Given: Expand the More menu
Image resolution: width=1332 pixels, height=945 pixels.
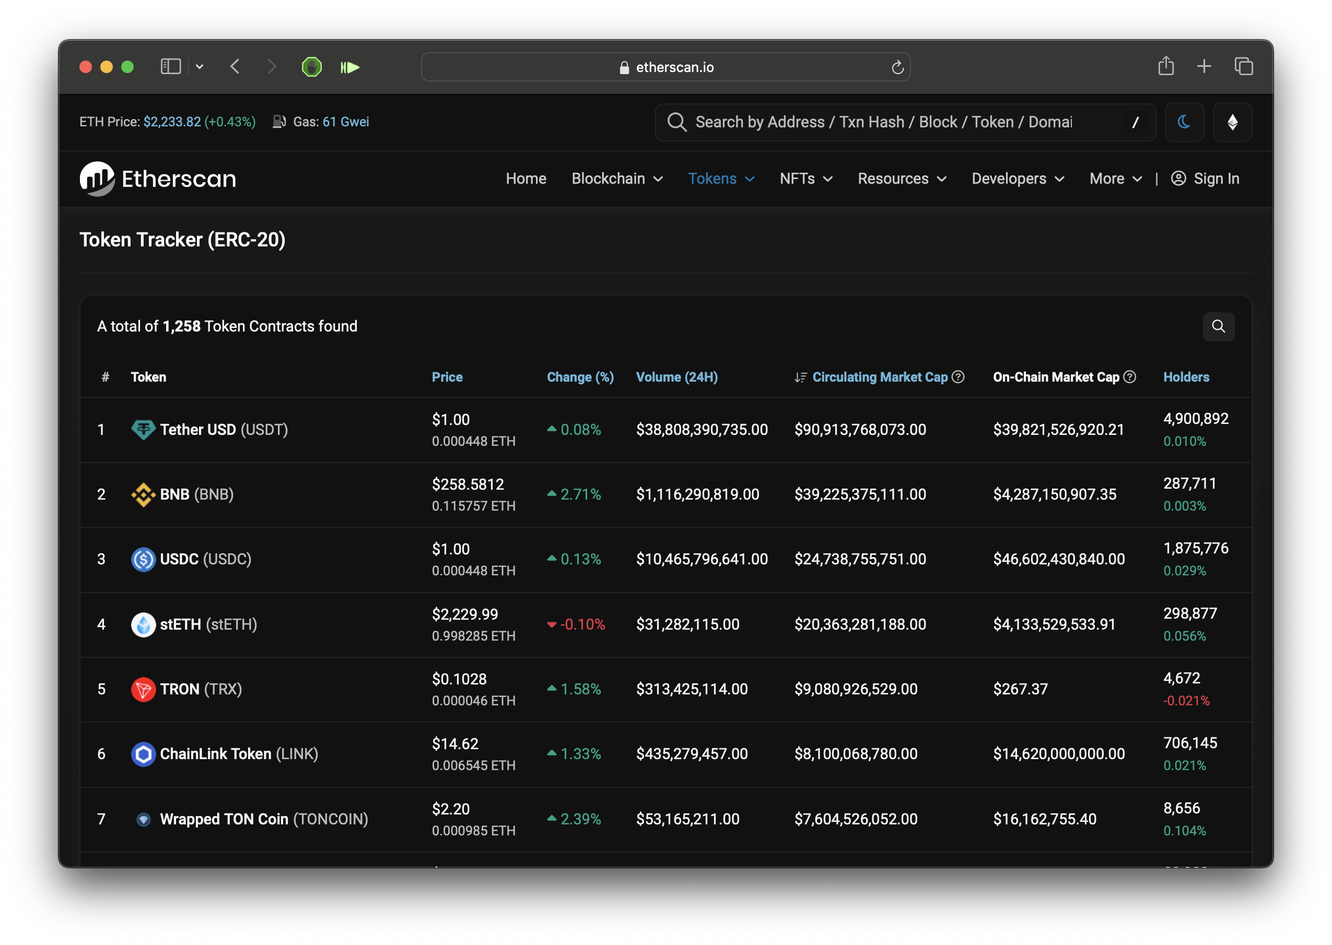Looking at the screenshot, I should click(1115, 179).
